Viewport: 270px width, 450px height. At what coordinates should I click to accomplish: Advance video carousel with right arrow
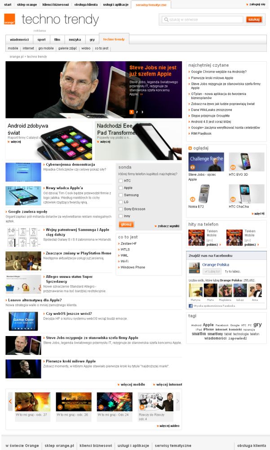pos(177,401)
